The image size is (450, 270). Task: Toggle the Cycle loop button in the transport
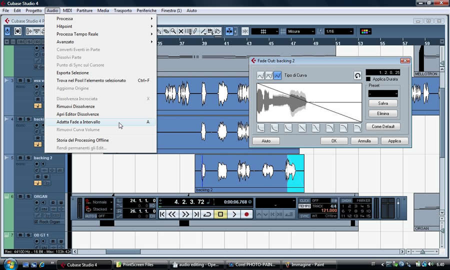point(207,214)
